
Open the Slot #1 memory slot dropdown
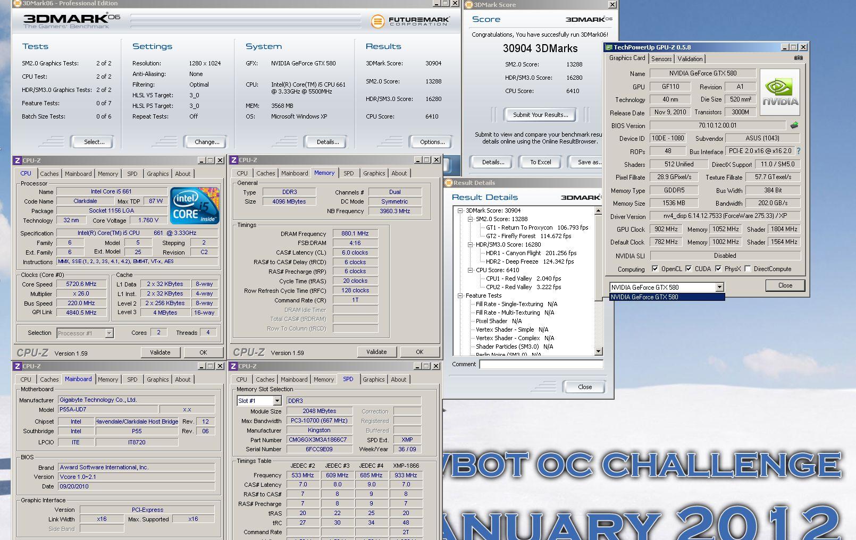(276, 401)
